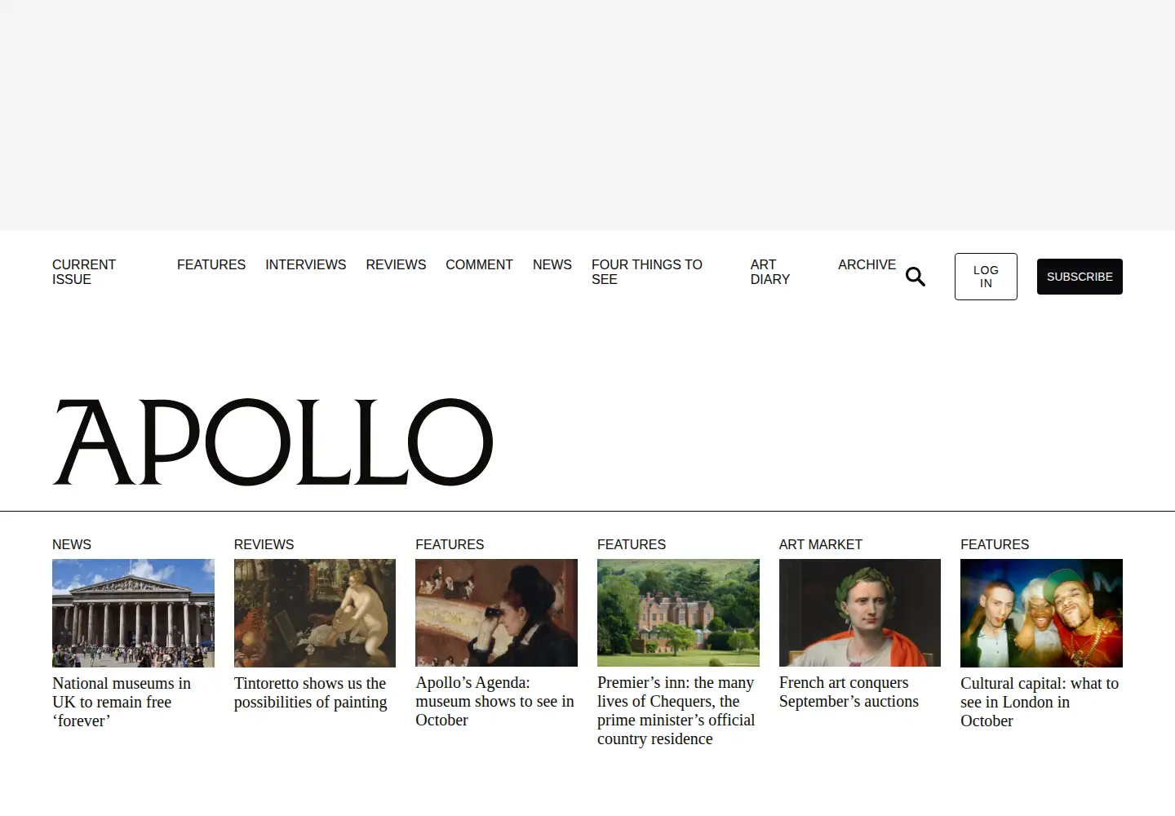1175x816 pixels.
Task: Open Four Things to See
Action: click(647, 272)
